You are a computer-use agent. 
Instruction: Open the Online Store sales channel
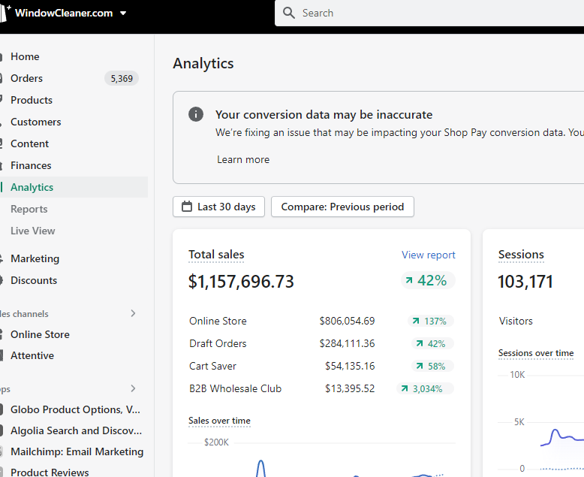(41, 334)
